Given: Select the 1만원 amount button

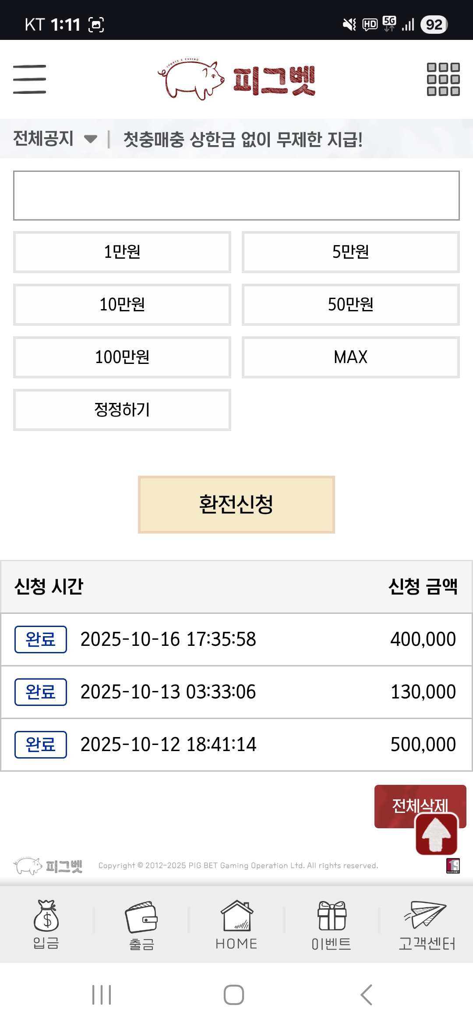Looking at the screenshot, I should click(x=122, y=252).
